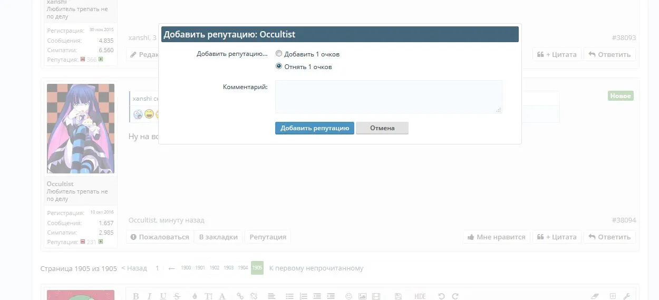Like post #38094 with 'Мне нравится'
This screenshot has height=300, width=659.
click(496, 237)
